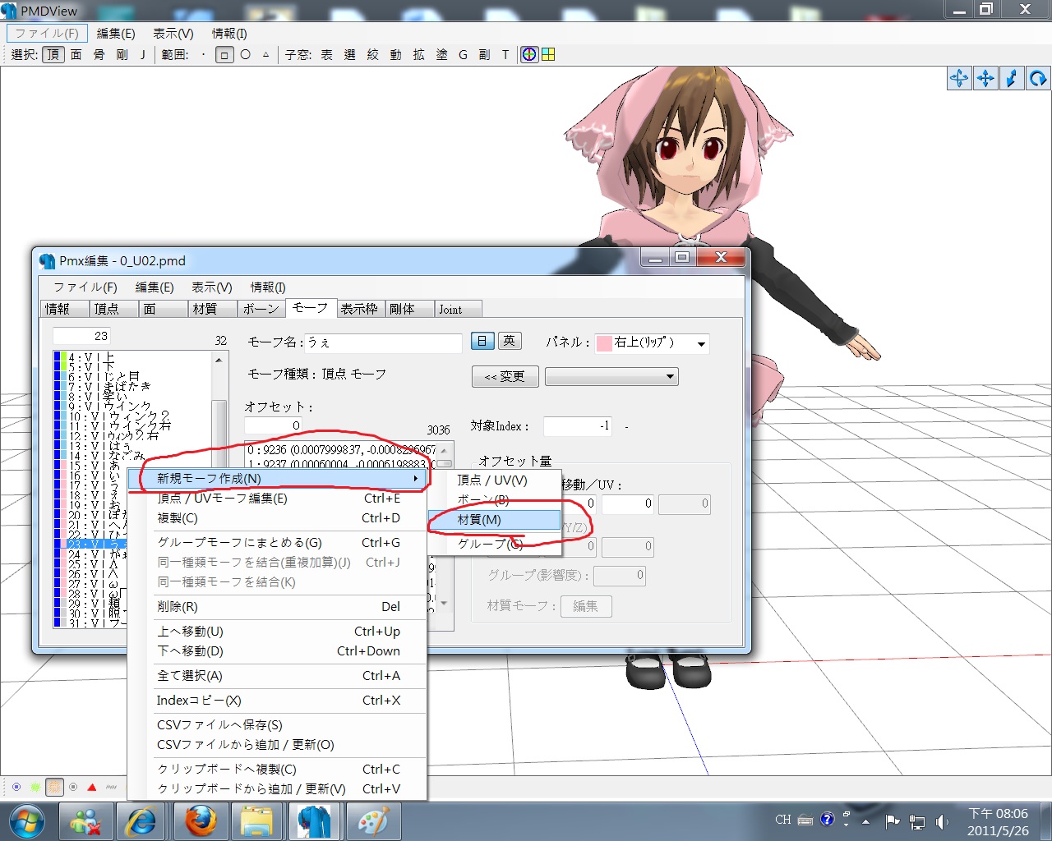The height and width of the screenshot is (841, 1052).
Task: Select 上へ移動(U) from context menu
Action: point(278,632)
